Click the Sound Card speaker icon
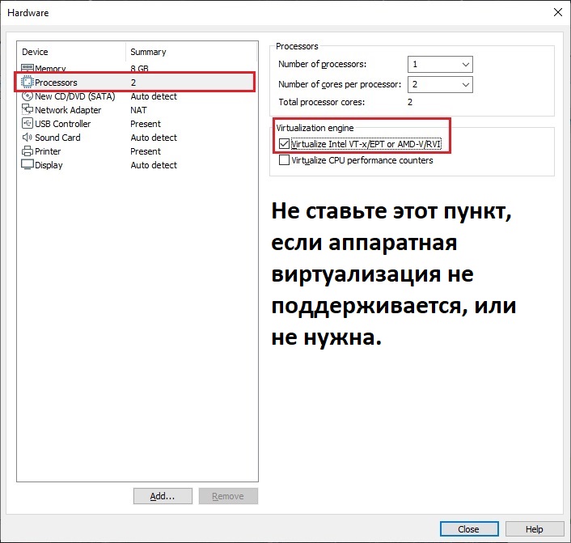This screenshot has height=543, width=571. click(x=27, y=138)
